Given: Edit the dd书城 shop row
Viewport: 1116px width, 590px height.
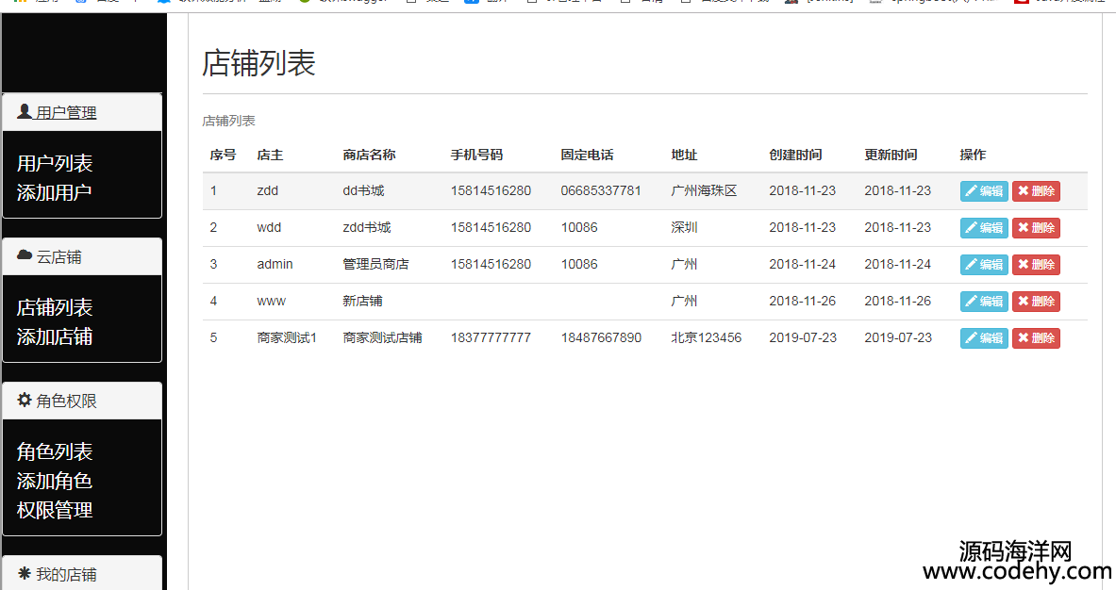Looking at the screenshot, I should pos(984,191).
